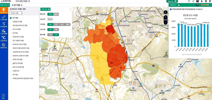Click the 2024년 bar in the chart
Viewport: 212px width, 100px height.
(x=208, y=36)
